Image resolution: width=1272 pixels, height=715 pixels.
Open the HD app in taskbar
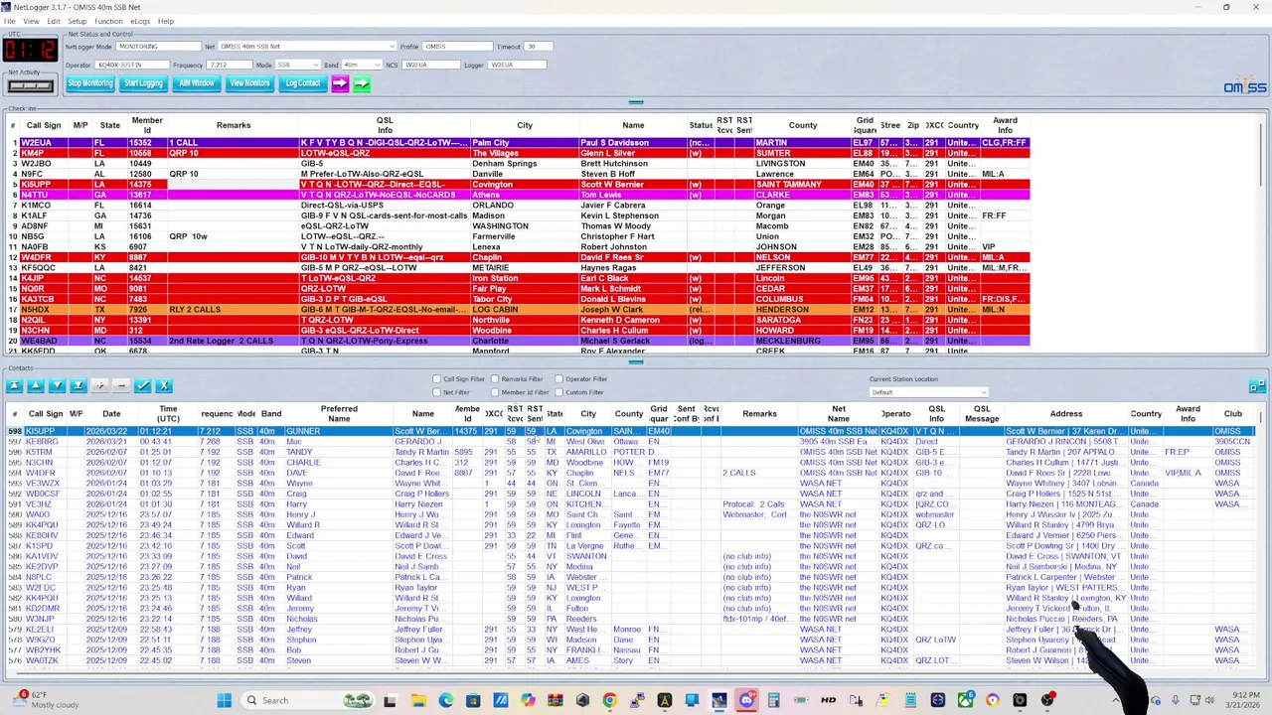tap(828, 700)
